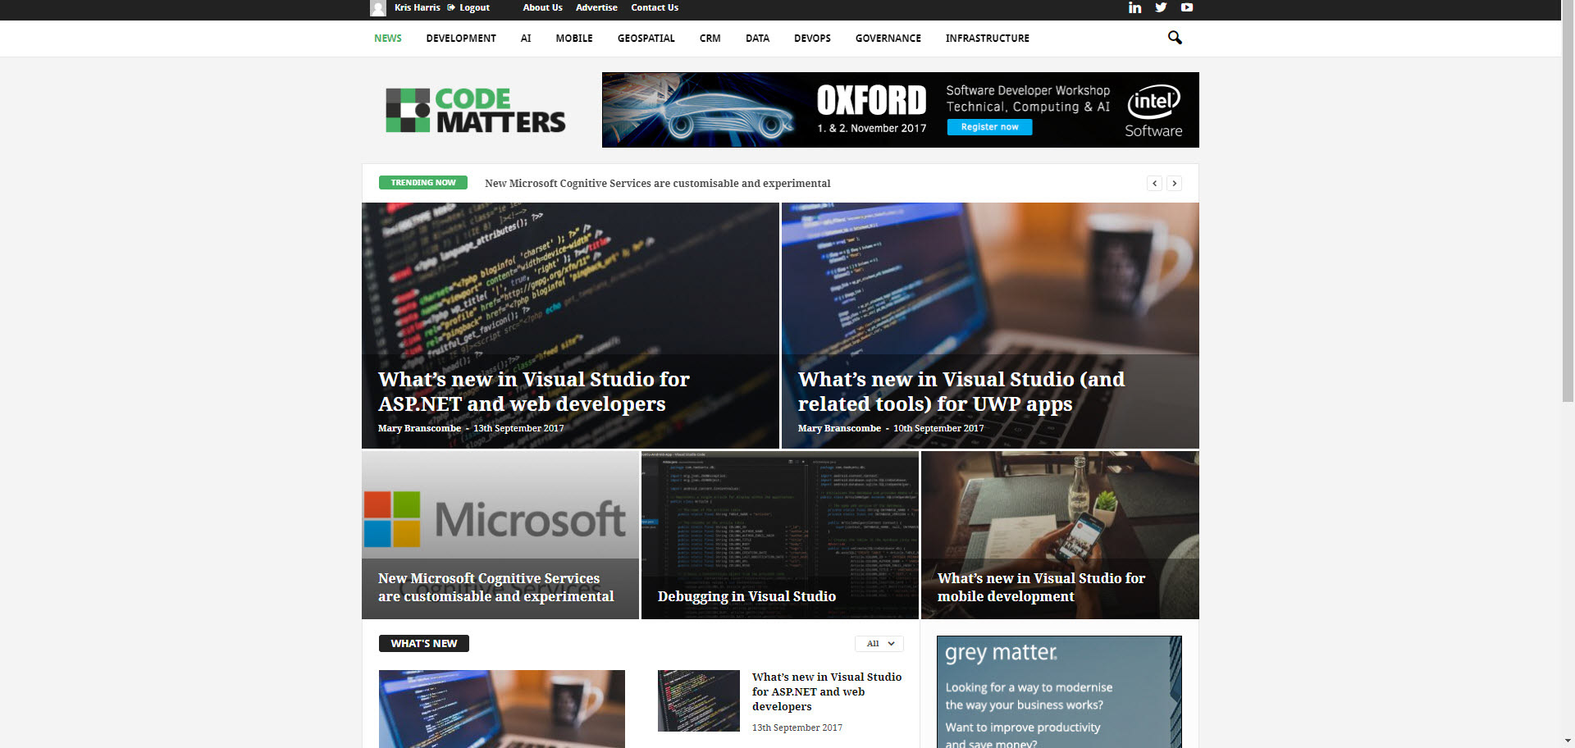Screen dimensions: 1575x748
Task: Click the 10th September 2017 featured date
Action: coord(938,428)
